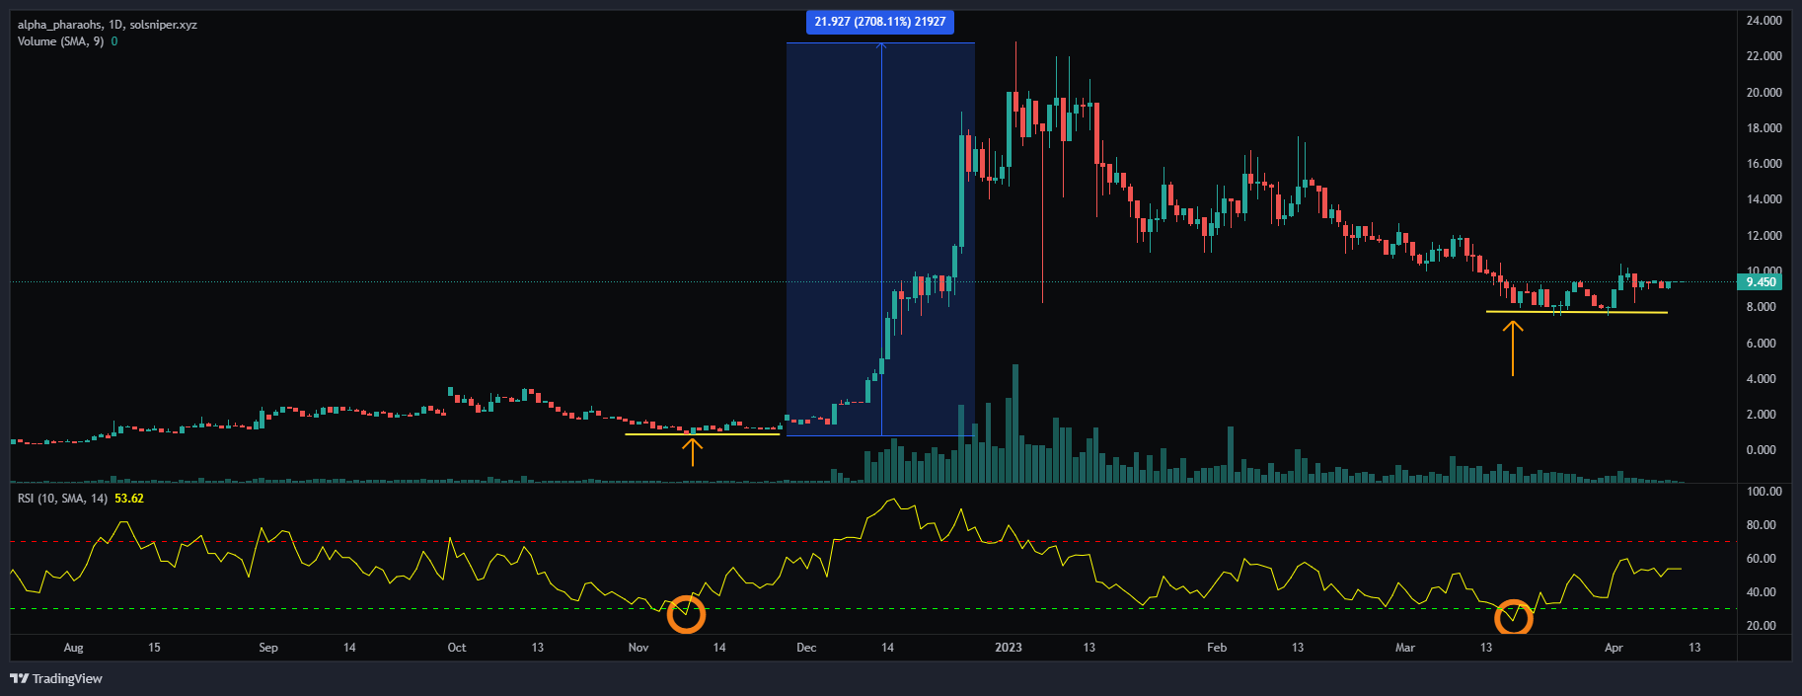Click the Nov label on the time axis
1802x696 pixels.
tap(638, 648)
